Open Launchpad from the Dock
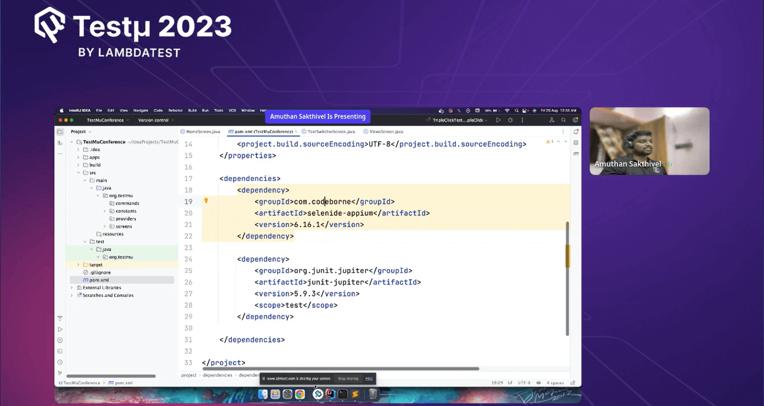Screen dimensions: 764x406 275,394
